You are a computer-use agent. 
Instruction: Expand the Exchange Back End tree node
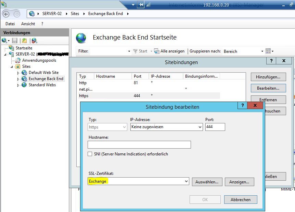tap(18, 79)
